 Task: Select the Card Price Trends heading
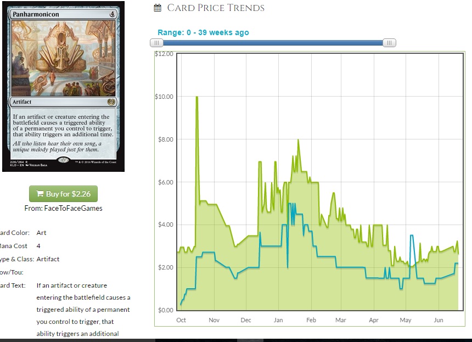[216, 8]
